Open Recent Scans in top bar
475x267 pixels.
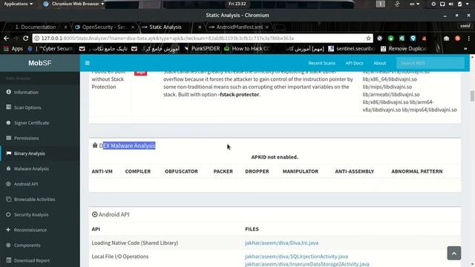(x=321, y=63)
